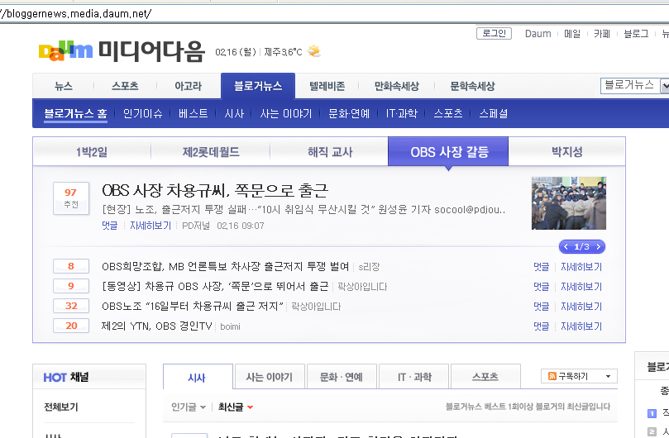Image resolution: width=669 pixels, height=438 pixels.
Task: Open the 카페 top link
Action: click(602, 34)
